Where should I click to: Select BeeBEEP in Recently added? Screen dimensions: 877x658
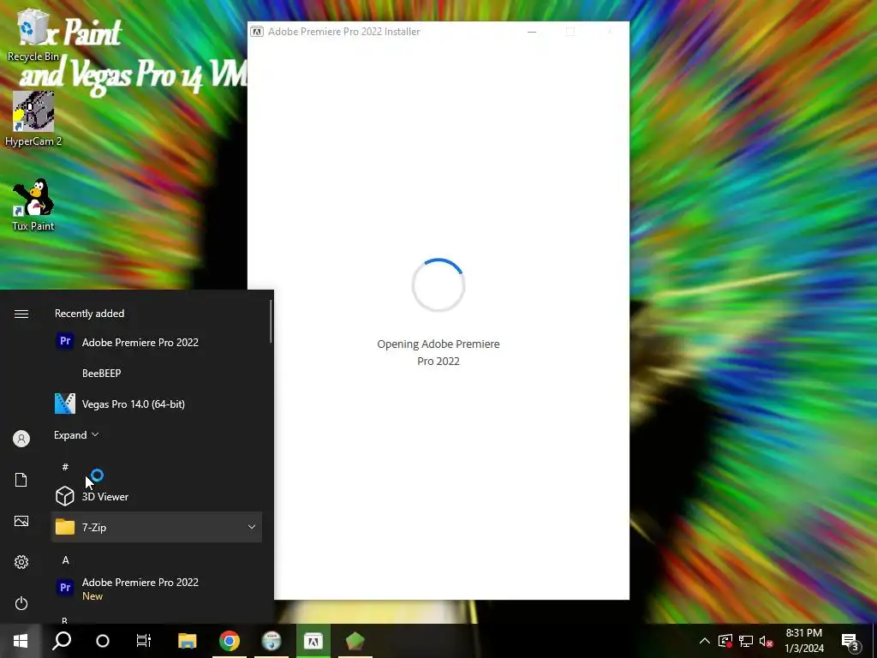157,374
